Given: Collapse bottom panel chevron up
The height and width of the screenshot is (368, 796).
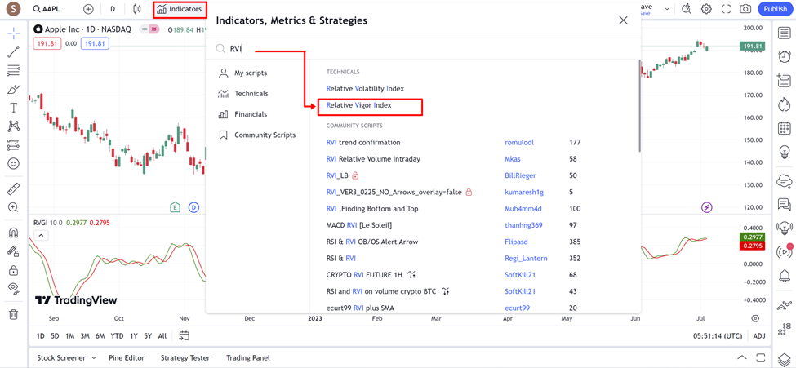Looking at the screenshot, I should (742, 357).
